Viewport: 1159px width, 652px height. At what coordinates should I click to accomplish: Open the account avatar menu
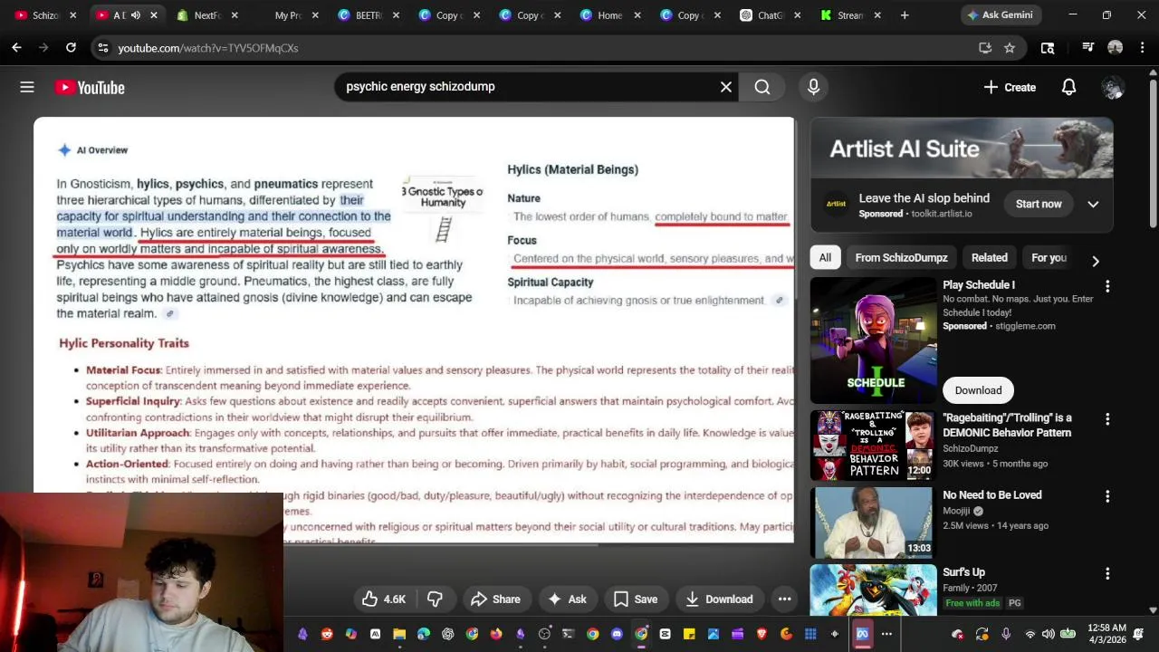click(1112, 87)
